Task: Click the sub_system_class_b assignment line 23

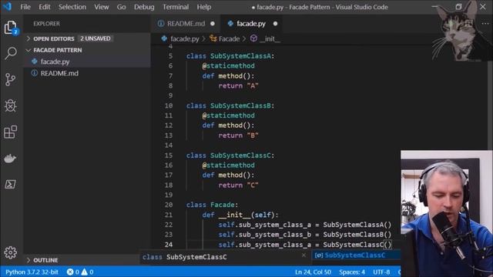Action: point(305,235)
